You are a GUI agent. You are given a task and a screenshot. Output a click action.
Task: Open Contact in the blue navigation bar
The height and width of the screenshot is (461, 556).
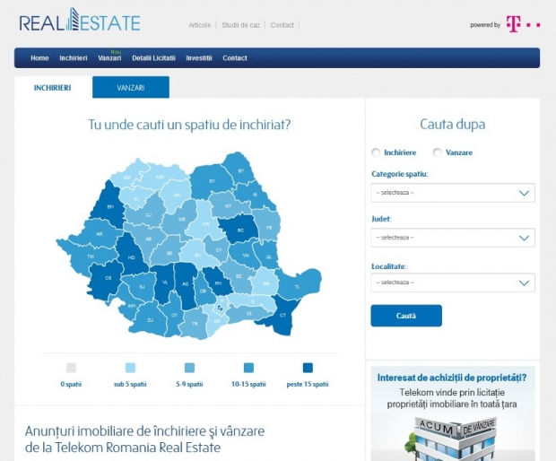235,57
